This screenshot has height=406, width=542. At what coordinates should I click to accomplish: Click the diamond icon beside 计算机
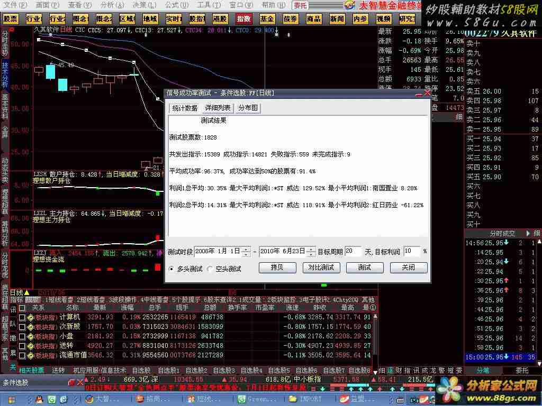pos(30,317)
